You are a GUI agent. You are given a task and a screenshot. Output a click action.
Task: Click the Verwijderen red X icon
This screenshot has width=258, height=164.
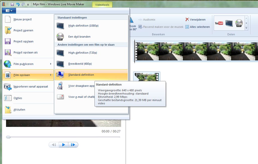pos(187,20)
